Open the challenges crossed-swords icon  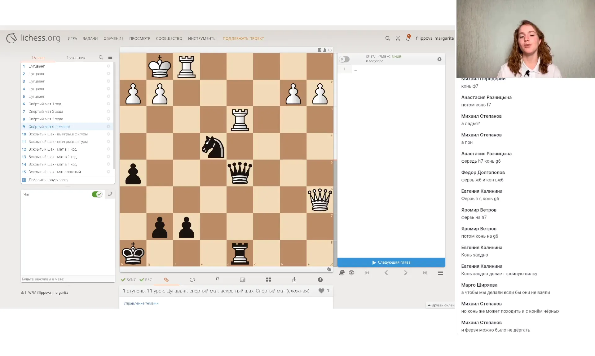(x=398, y=38)
